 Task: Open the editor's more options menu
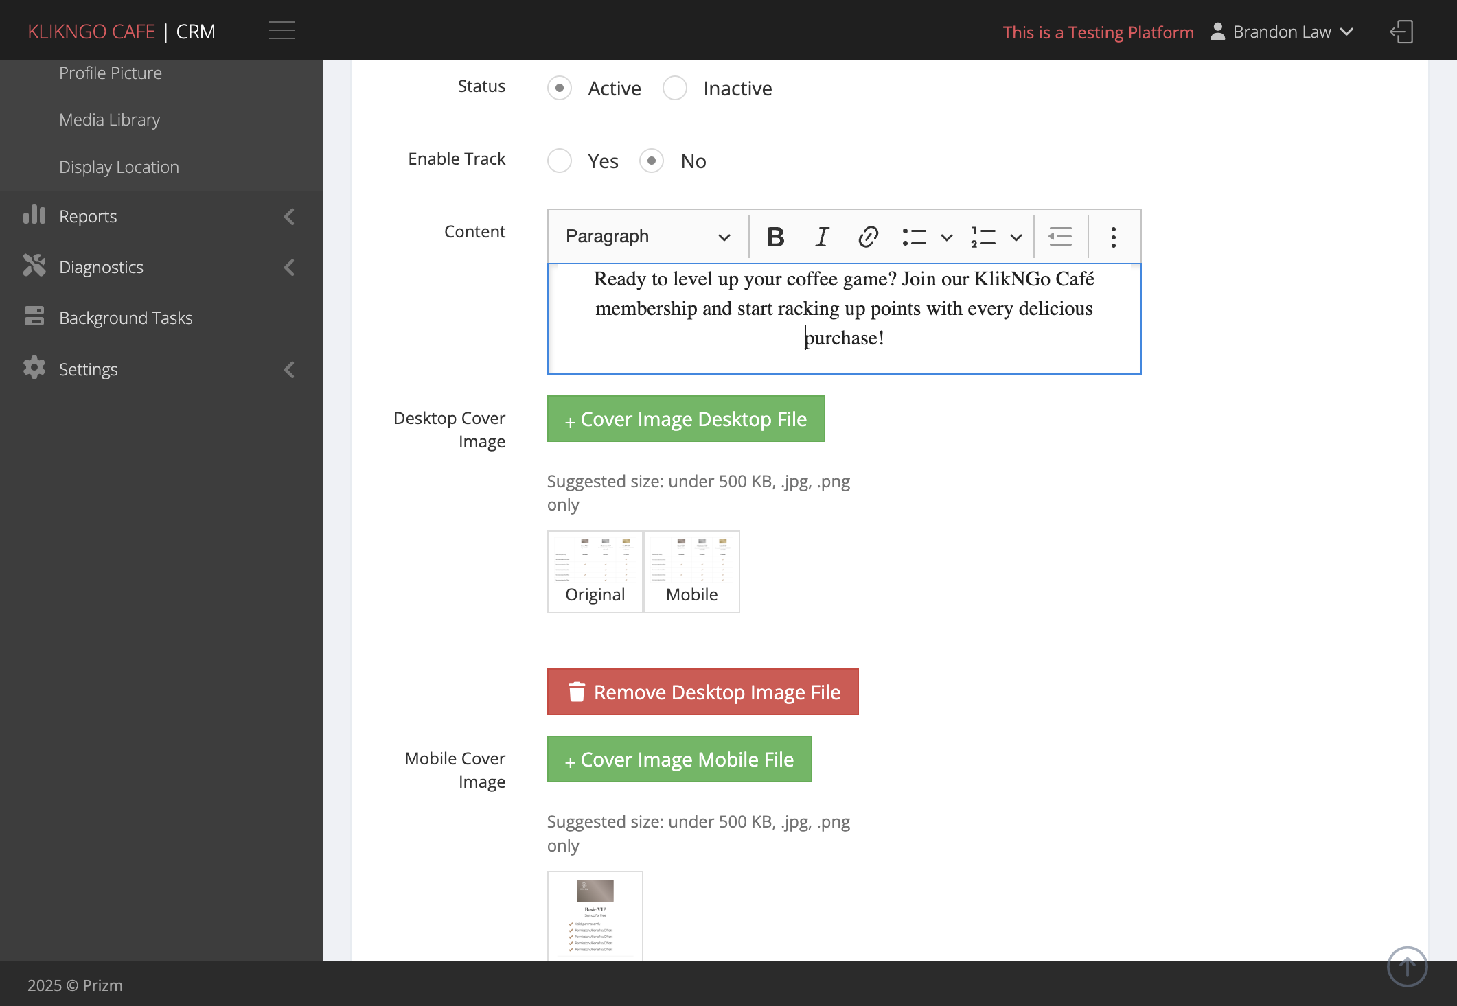[x=1114, y=237]
